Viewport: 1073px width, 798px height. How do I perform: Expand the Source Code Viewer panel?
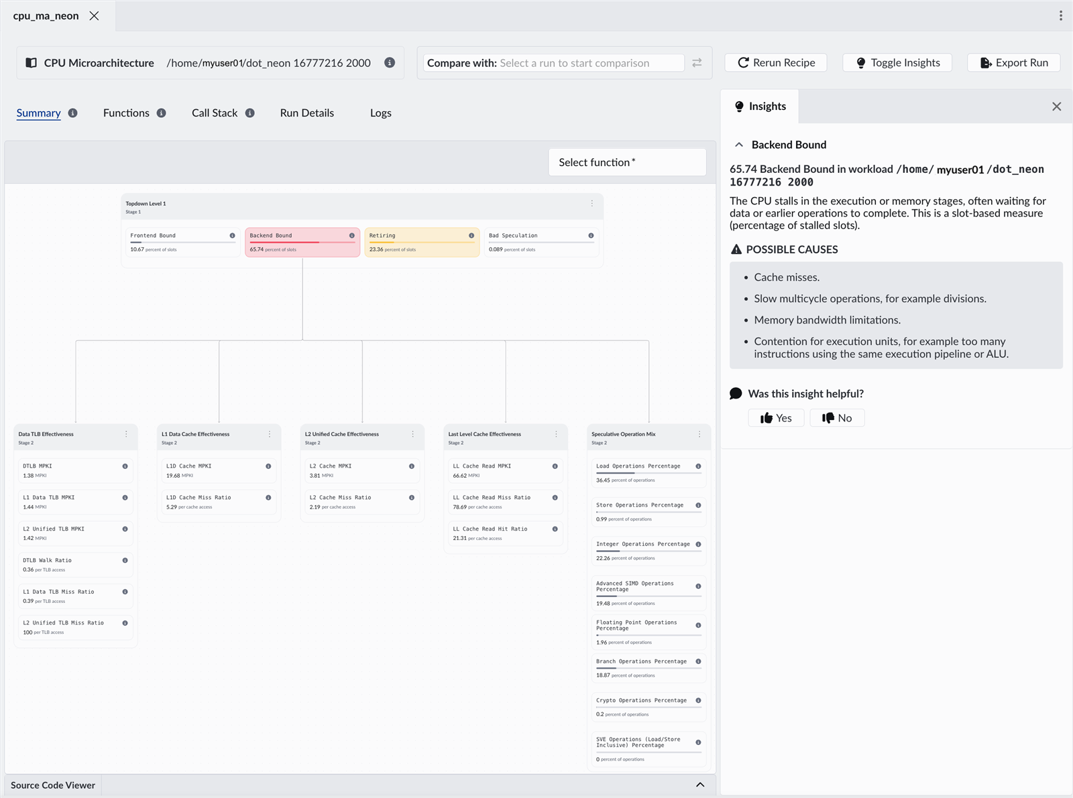pos(699,785)
